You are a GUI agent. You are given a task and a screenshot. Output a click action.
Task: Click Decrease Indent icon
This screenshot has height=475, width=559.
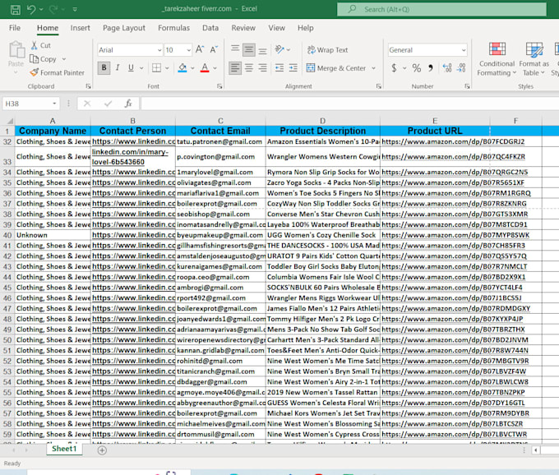coord(279,67)
